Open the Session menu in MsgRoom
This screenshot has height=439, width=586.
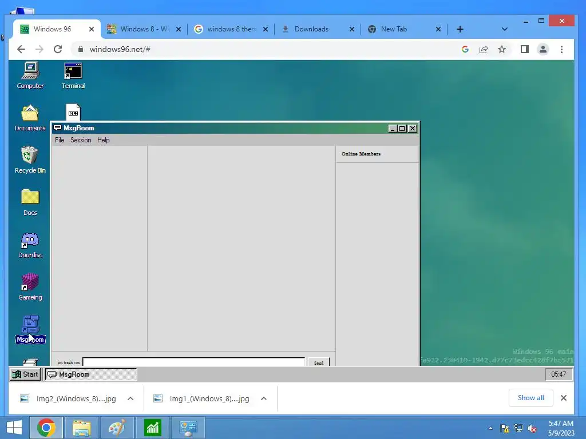point(81,140)
